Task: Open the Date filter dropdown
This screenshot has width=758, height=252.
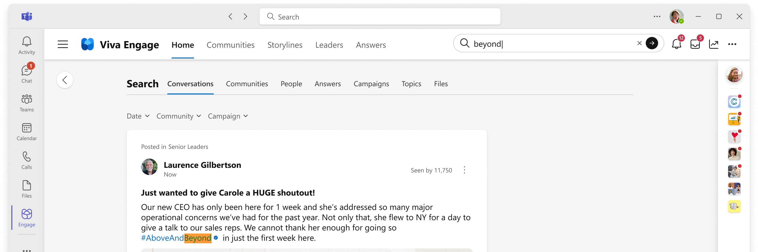Action: 137,116
